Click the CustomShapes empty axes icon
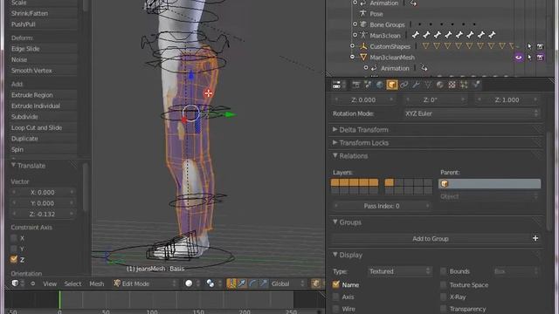This screenshot has width=559, height=314. pos(363,46)
